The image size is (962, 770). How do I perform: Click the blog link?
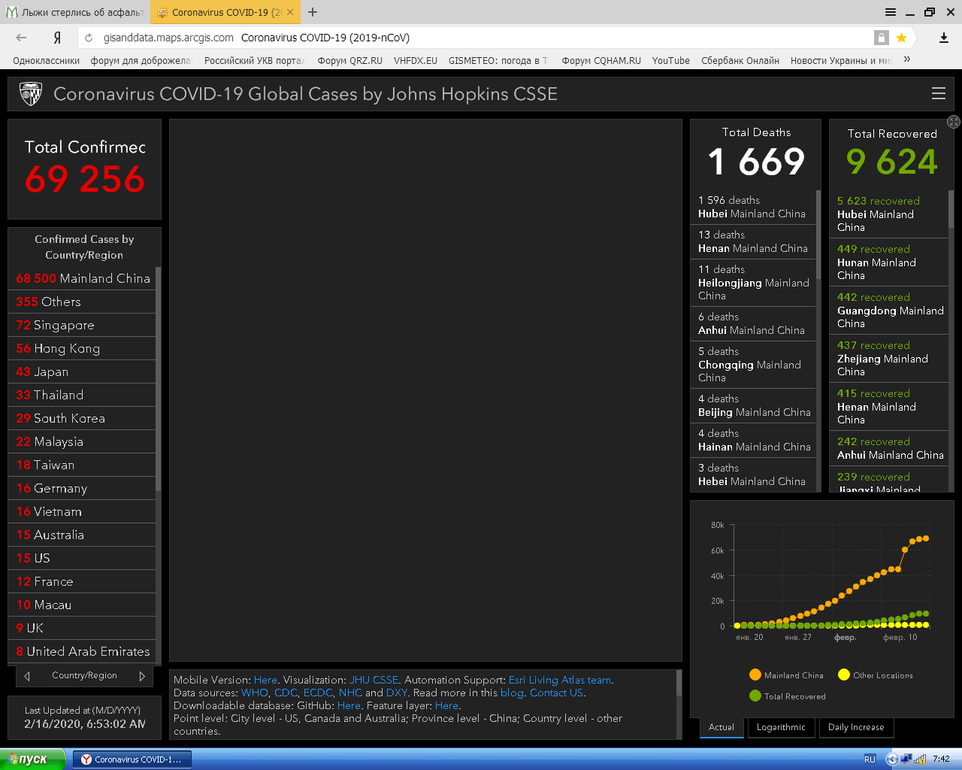click(x=512, y=693)
